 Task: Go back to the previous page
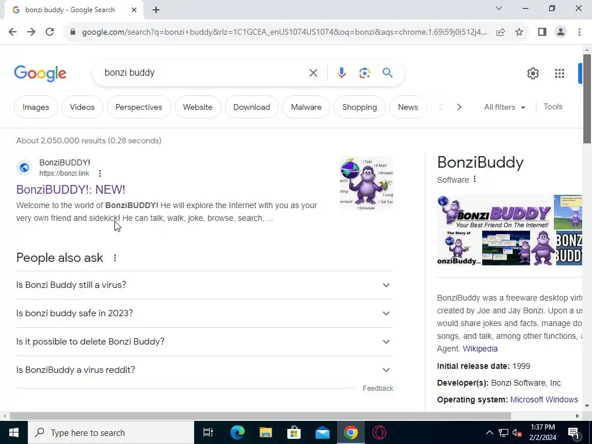coord(13,32)
